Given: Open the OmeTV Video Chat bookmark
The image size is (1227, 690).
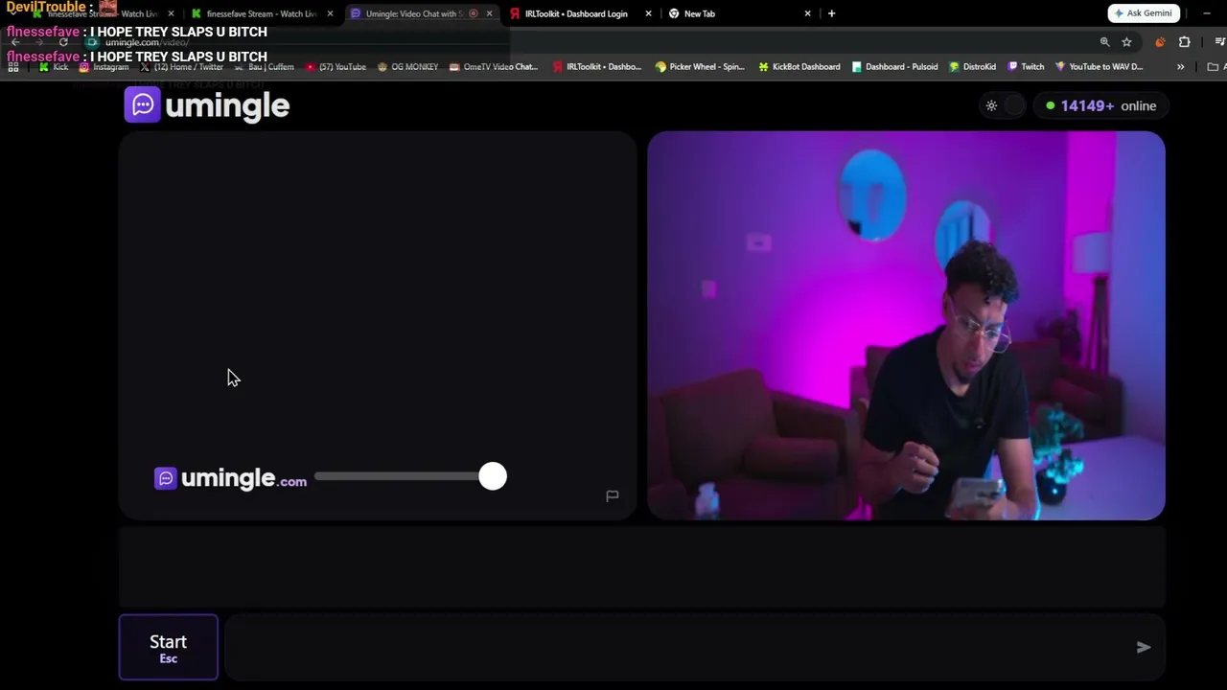Looking at the screenshot, I should (x=494, y=67).
